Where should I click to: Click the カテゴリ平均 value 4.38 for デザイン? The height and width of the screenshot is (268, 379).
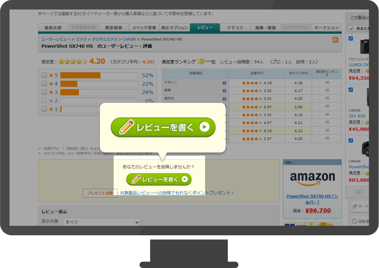pyautogui.click(x=298, y=83)
